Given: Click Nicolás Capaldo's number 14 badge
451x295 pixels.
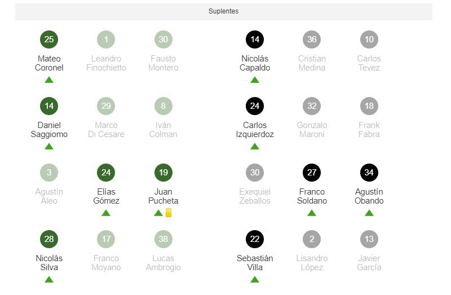Looking at the screenshot, I should tap(255, 39).
